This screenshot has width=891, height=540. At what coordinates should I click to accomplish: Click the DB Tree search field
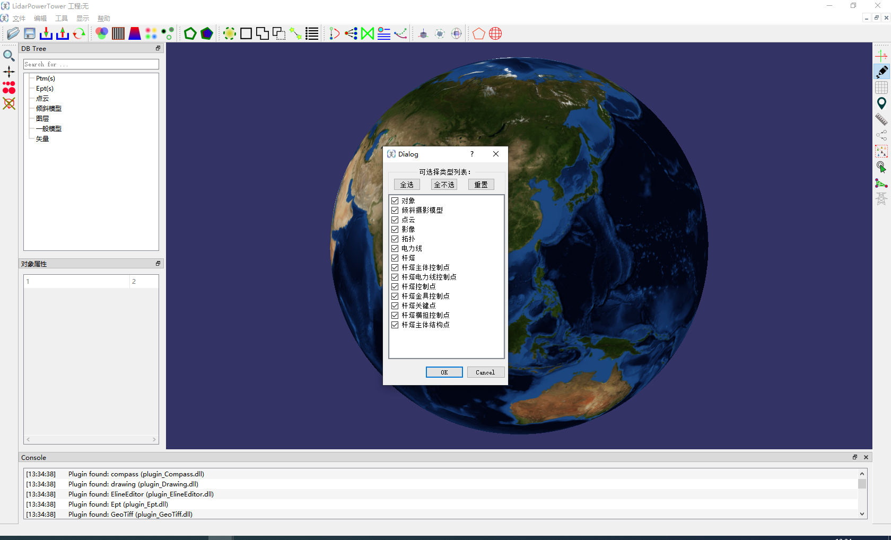pos(91,64)
